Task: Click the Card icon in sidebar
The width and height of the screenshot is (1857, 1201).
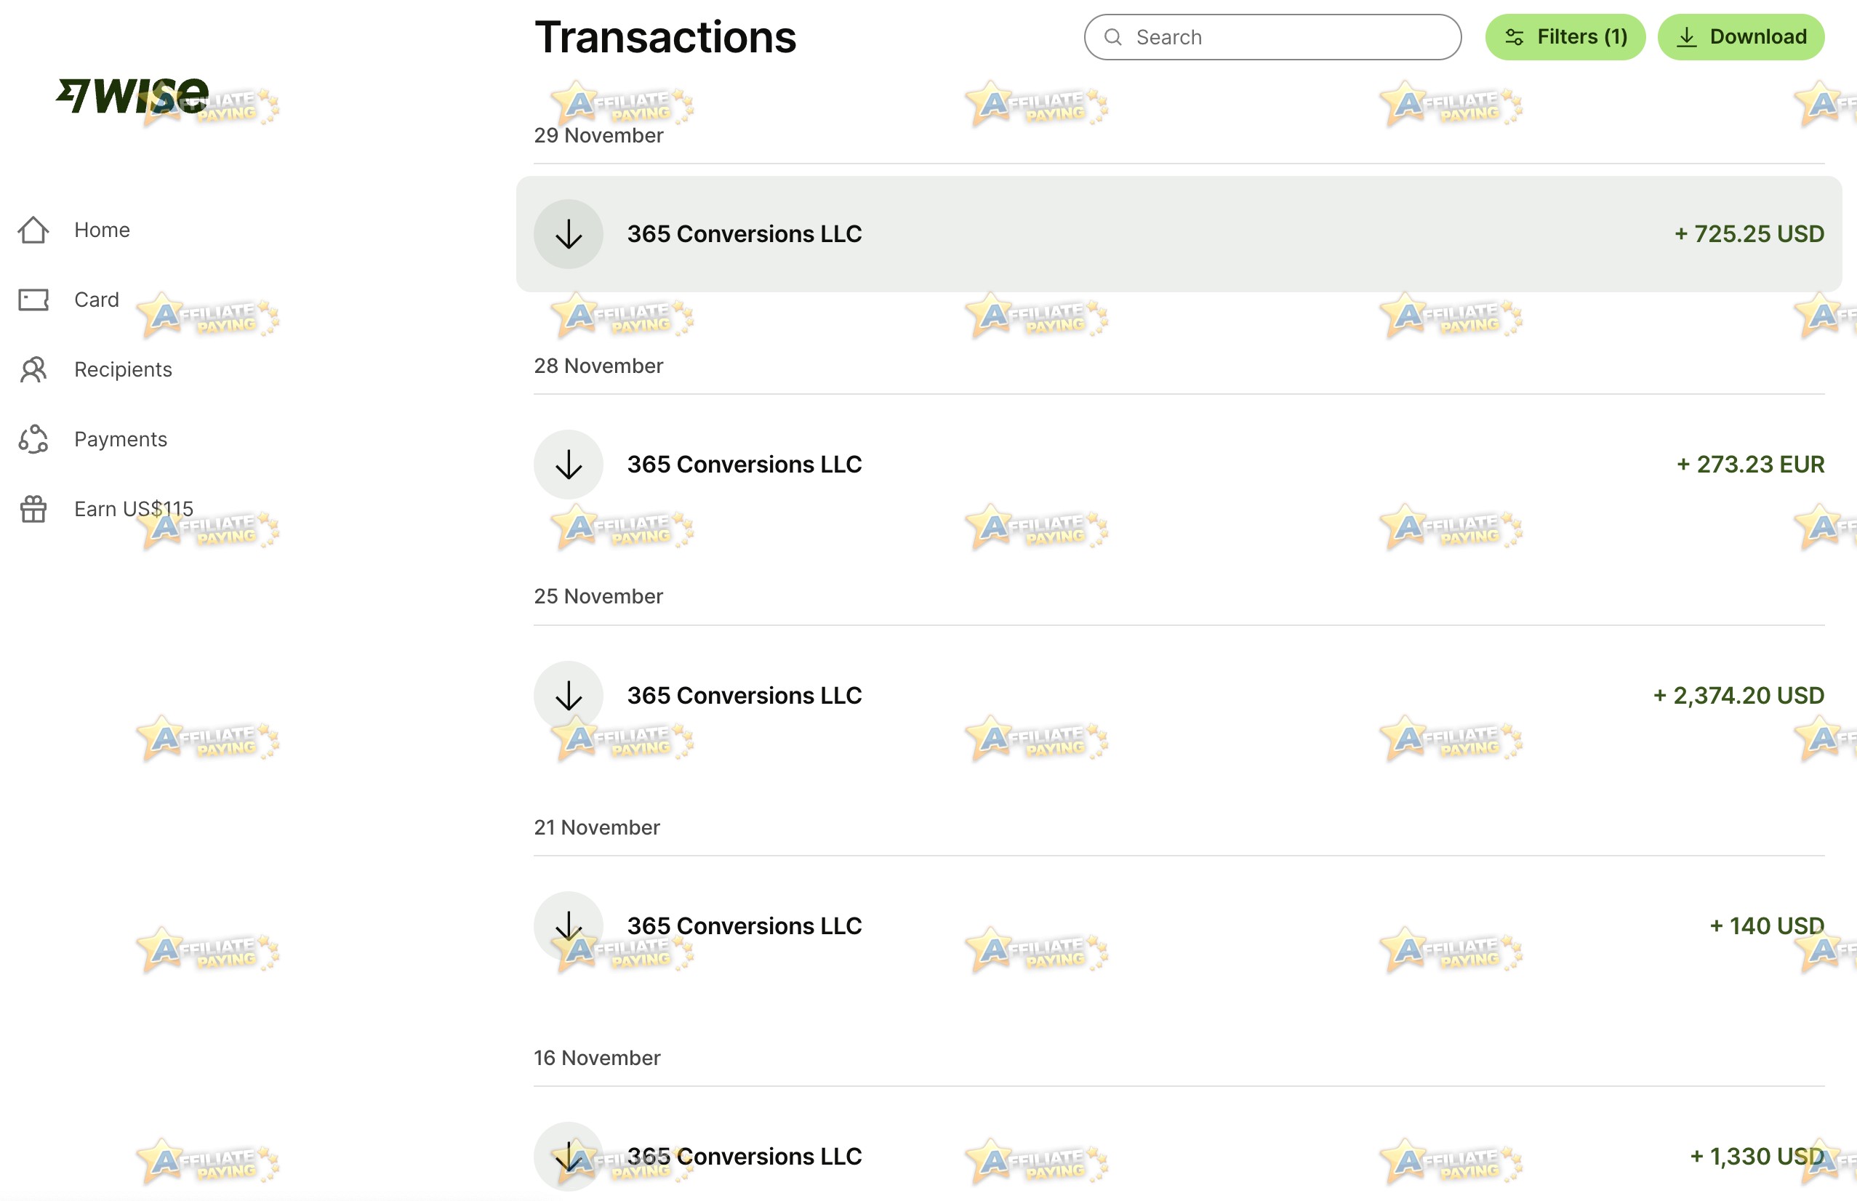Action: [x=33, y=300]
